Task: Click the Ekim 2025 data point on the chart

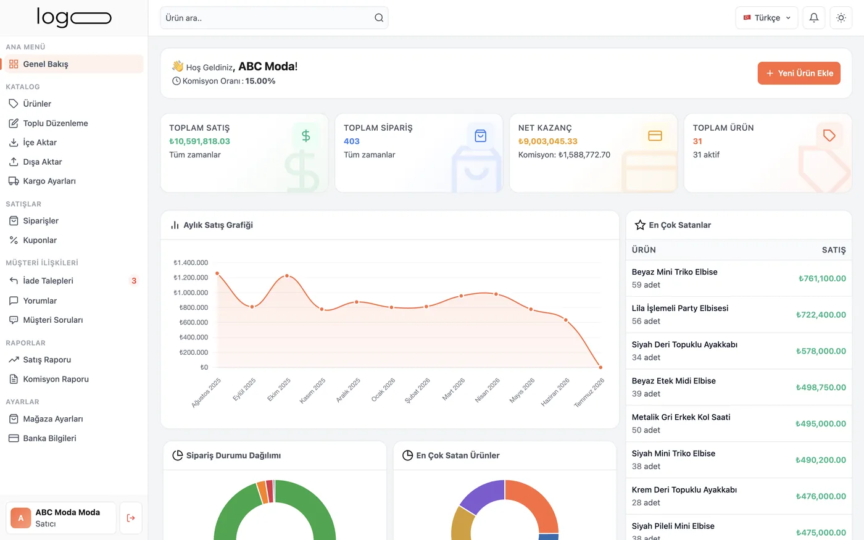Action: [x=287, y=276]
